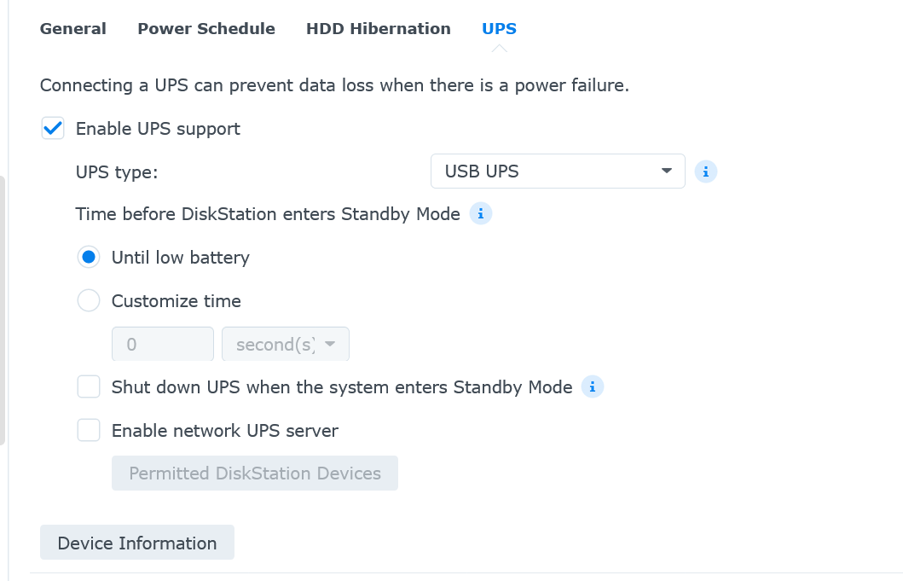This screenshot has width=903, height=581.
Task: Choose Customize time radio option
Action: point(89,301)
